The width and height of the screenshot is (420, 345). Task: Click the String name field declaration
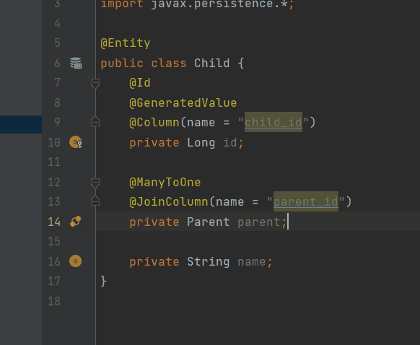(201, 262)
